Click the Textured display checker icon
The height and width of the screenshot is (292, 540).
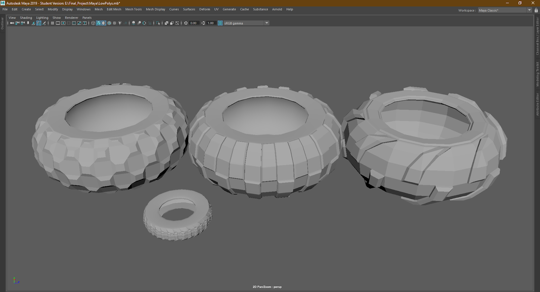(114, 23)
